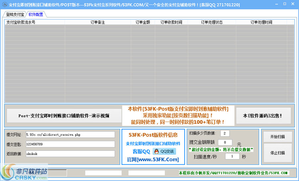Viewport: 299px width, 181px height.
Task: Focus the 返回数据 input field
Action: coord(70,153)
